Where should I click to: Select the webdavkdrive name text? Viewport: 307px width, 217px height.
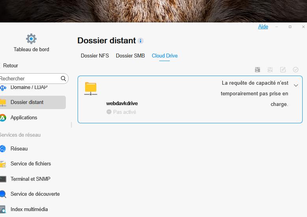(x=122, y=103)
